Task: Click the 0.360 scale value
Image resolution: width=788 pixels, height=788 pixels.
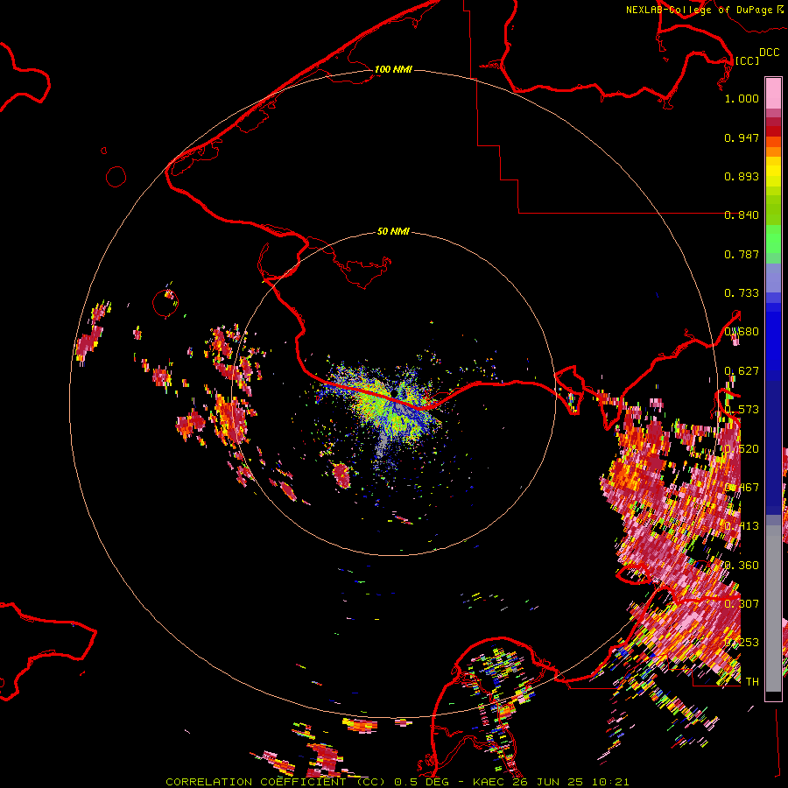Action: tap(742, 566)
